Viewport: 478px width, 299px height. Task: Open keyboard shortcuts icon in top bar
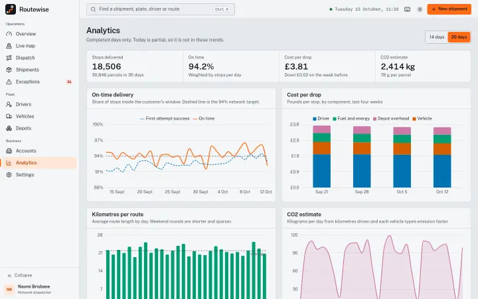click(407, 9)
